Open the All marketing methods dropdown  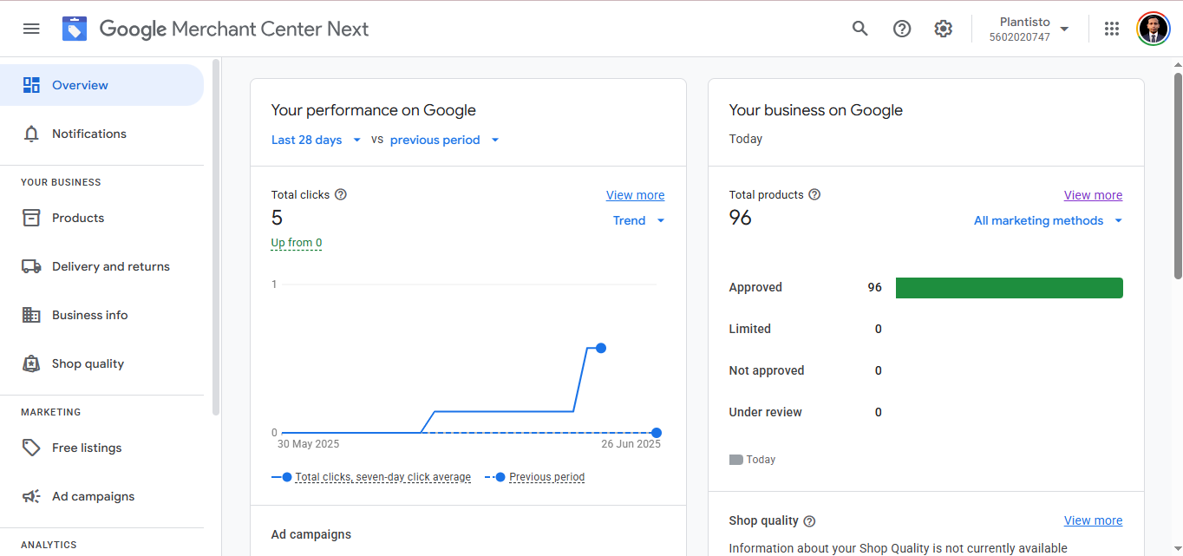click(1048, 220)
